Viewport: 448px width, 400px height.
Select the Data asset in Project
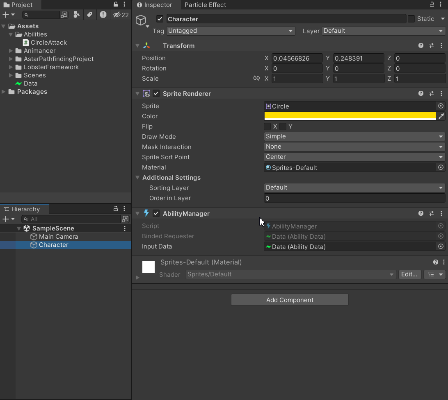(x=26, y=84)
